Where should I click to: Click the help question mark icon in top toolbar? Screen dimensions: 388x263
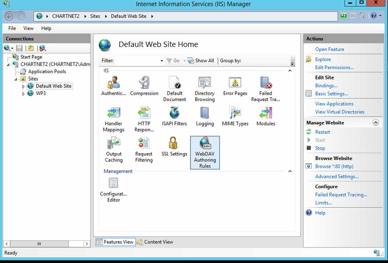click(373, 15)
